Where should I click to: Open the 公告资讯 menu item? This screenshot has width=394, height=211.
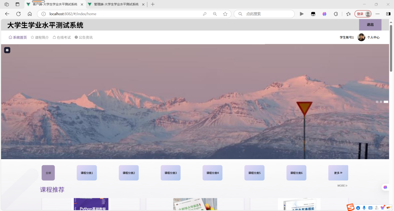pyautogui.click(x=84, y=37)
